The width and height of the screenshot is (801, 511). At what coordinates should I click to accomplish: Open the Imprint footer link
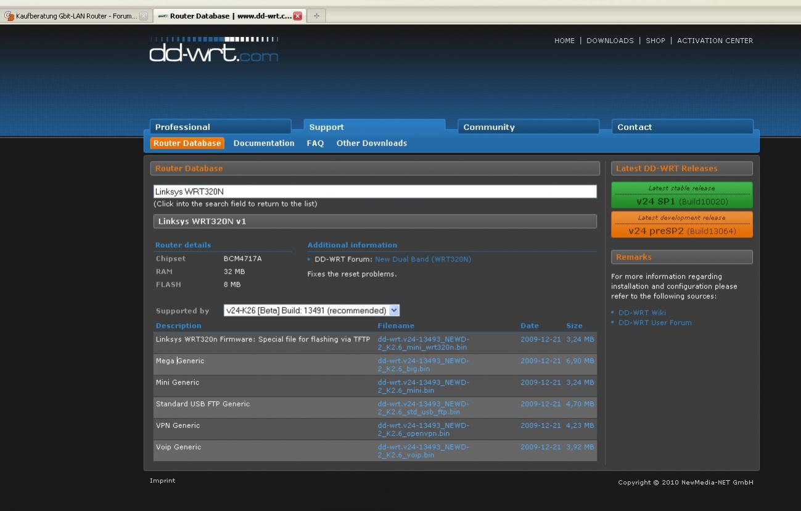[x=162, y=481]
